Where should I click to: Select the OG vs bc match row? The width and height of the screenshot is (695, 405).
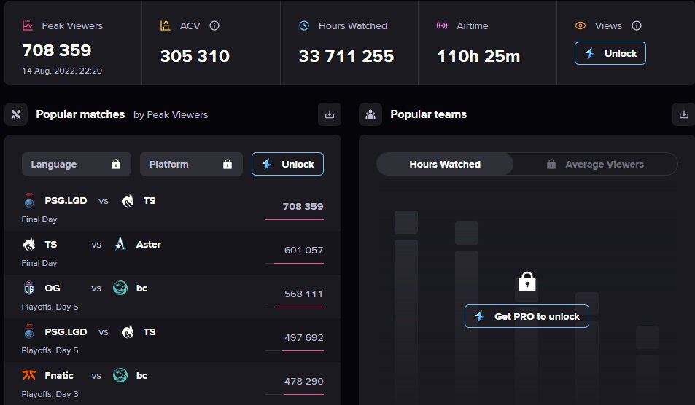point(172,296)
